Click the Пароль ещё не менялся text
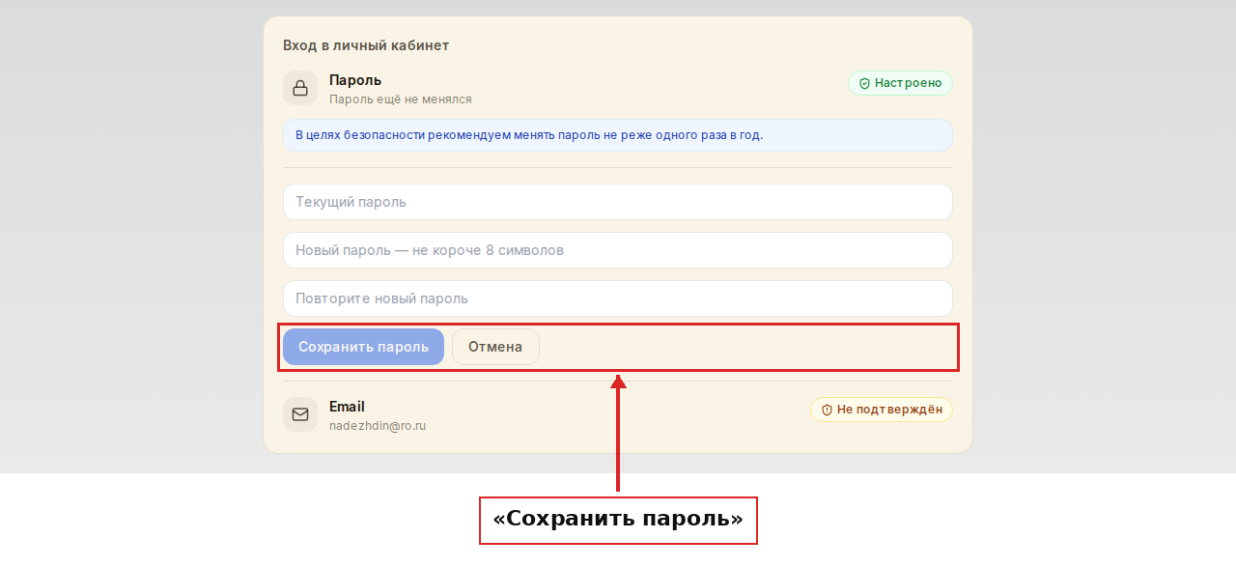Screen dimensions: 1236x567 coord(401,99)
